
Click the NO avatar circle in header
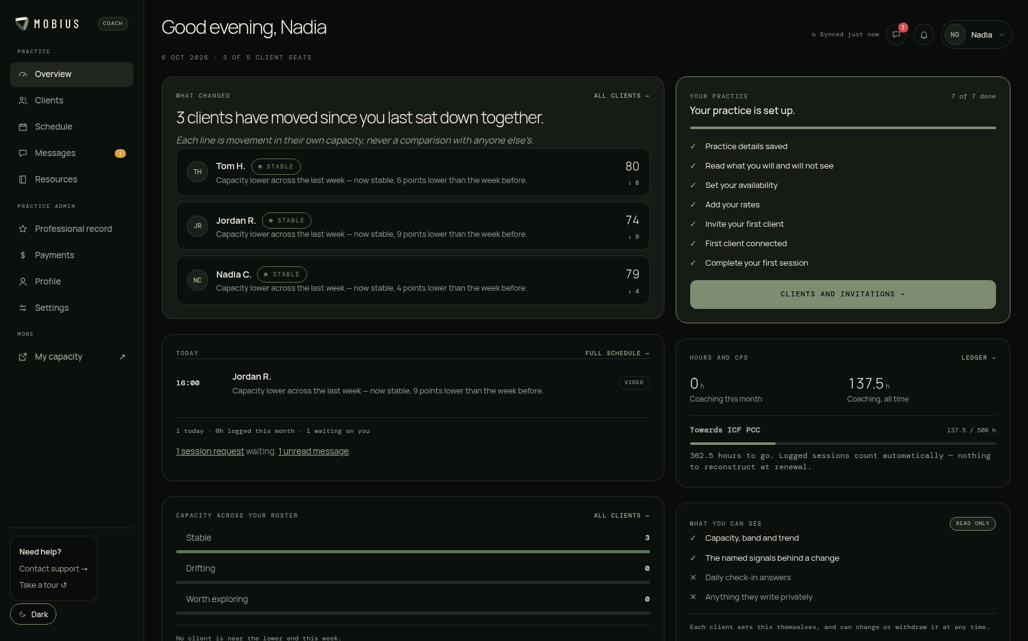pyautogui.click(x=955, y=35)
